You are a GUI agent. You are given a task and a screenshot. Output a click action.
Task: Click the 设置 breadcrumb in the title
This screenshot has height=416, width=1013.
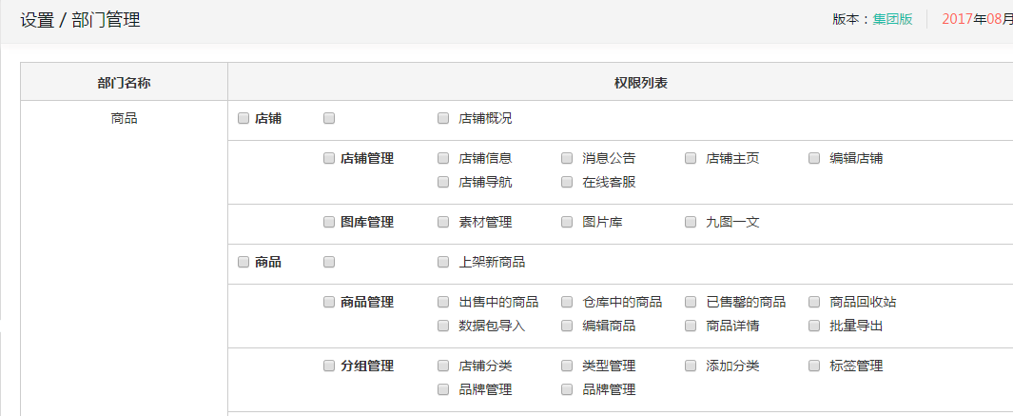[37, 20]
